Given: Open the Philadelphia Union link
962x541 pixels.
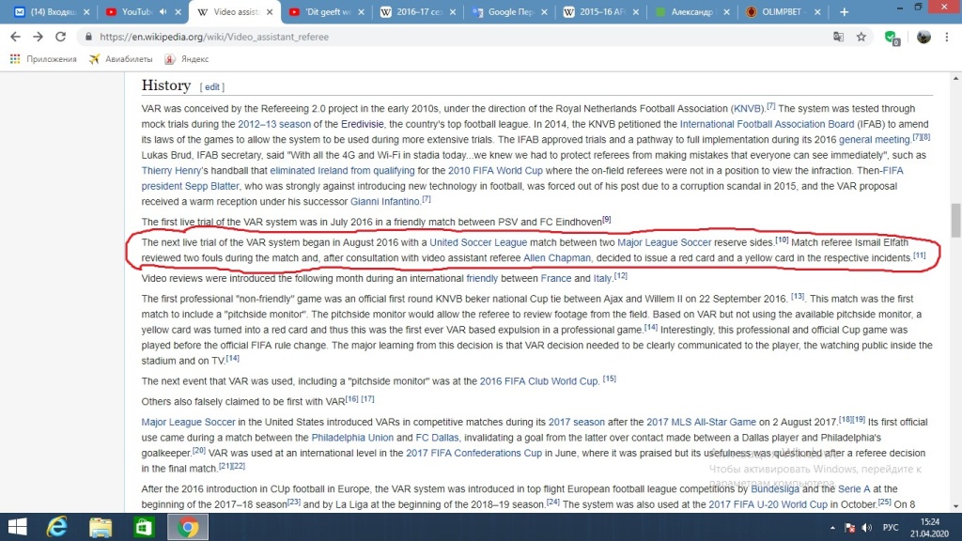Looking at the screenshot, I should click(352, 438).
